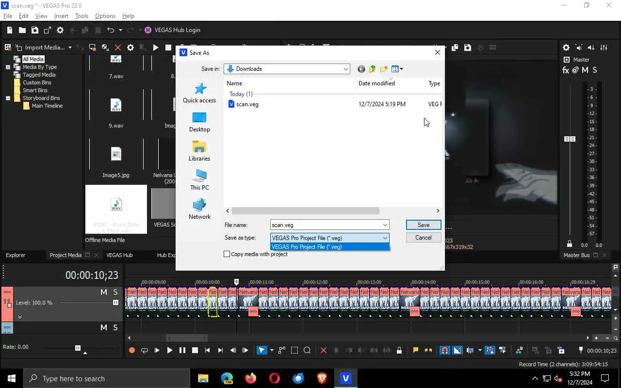
Task: Toggle Automatic crossfades icon
Action: [x=458, y=350]
